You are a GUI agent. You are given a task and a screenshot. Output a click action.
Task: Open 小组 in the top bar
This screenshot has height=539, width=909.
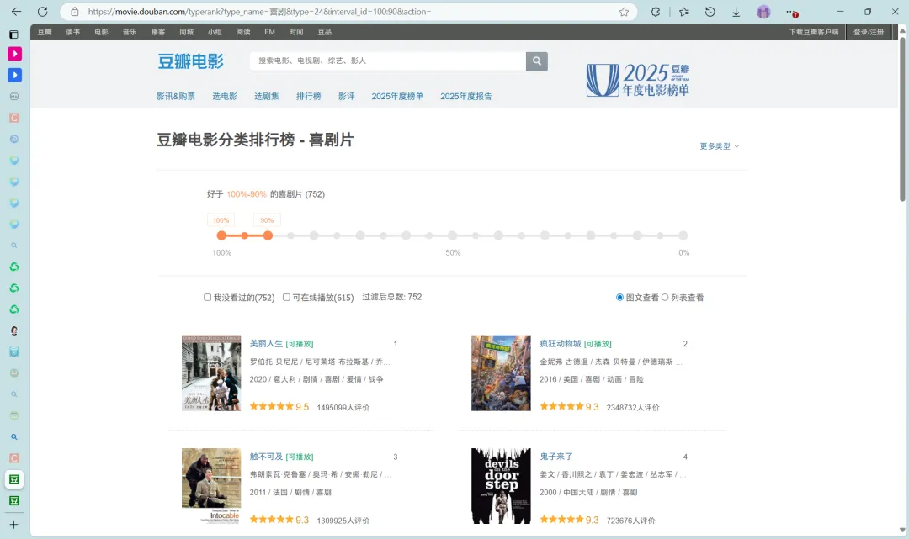point(215,32)
